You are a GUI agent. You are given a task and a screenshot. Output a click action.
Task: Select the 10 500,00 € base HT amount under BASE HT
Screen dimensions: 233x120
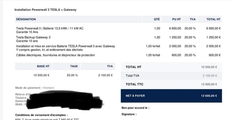[x=42, y=75]
